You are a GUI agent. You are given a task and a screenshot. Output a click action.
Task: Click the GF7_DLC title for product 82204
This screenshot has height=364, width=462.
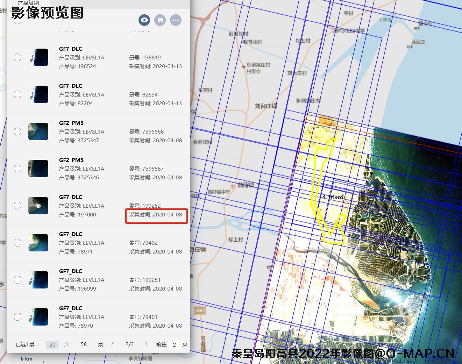[70, 86]
